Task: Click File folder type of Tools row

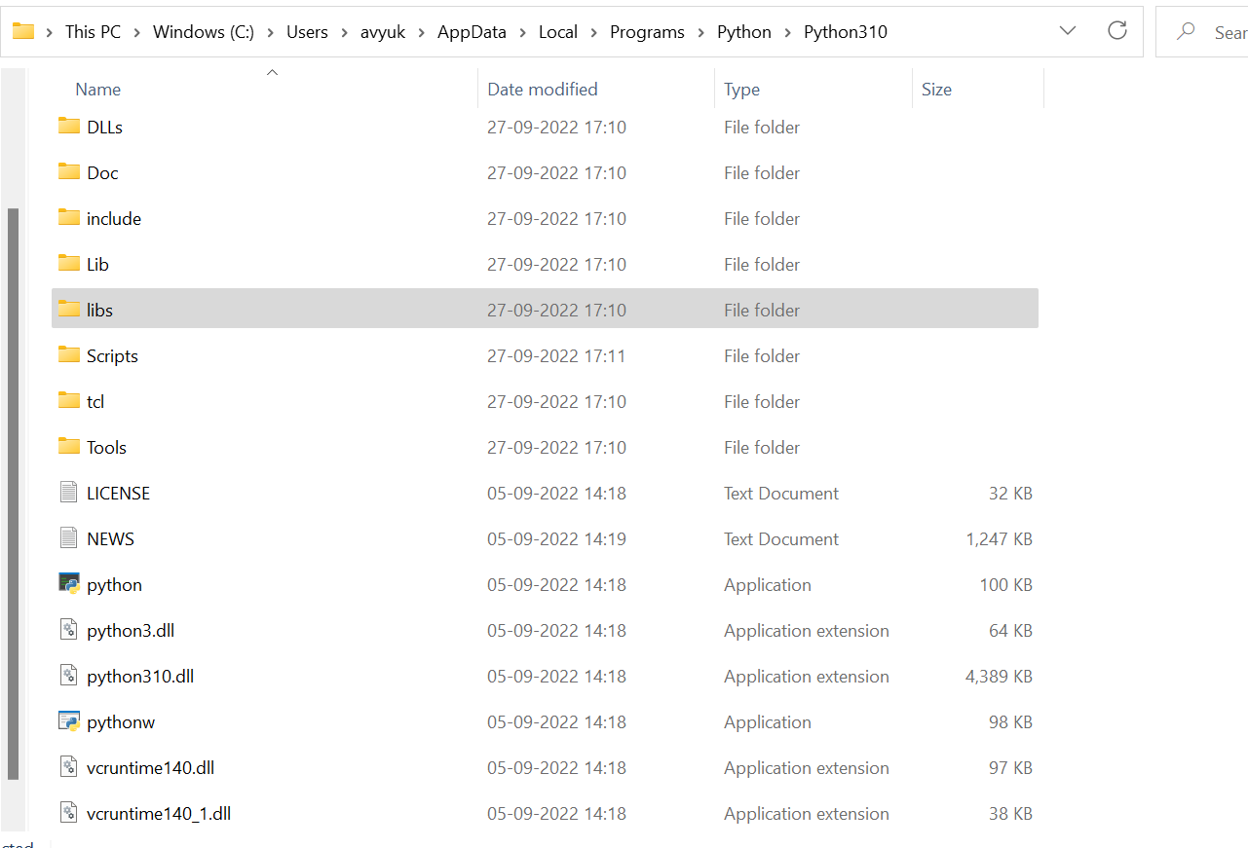Action: [x=762, y=448]
